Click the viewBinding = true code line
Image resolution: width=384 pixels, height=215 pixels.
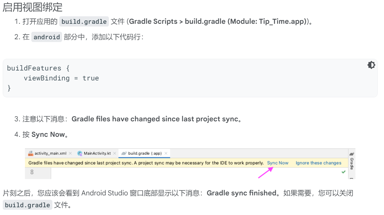pos(61,78)
